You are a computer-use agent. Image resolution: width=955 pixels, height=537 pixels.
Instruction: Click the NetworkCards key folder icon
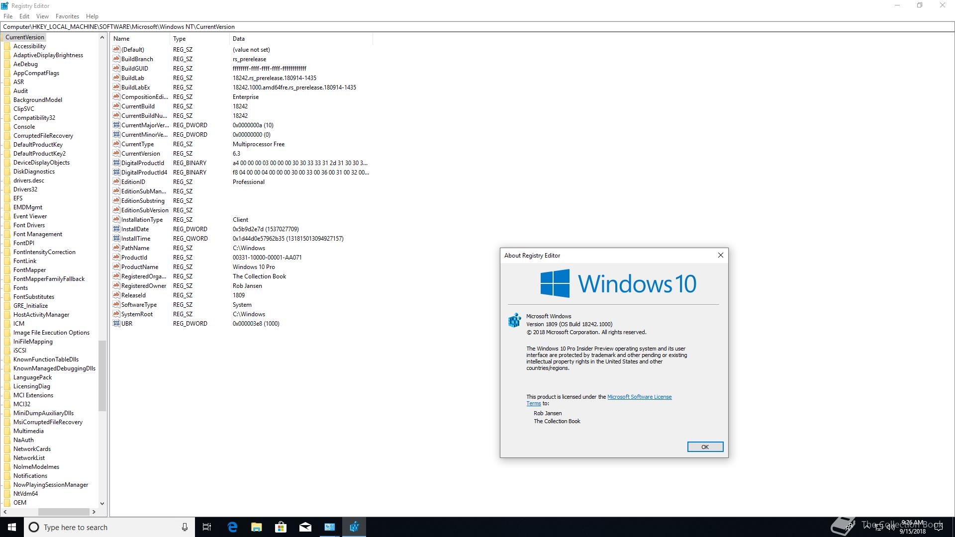[x=7, y=449]
